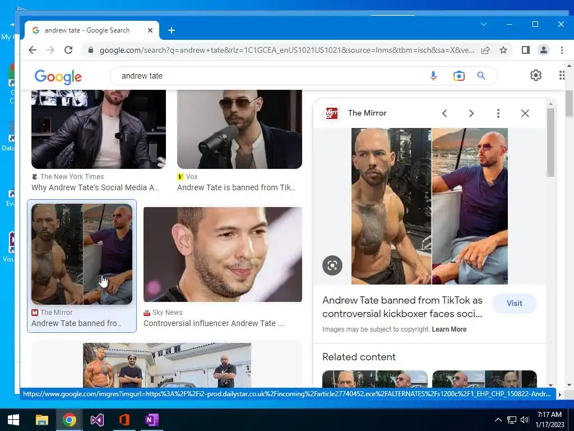Open second related content thumbnail
This screenshot has height=431, width=574.
(484, 379)
